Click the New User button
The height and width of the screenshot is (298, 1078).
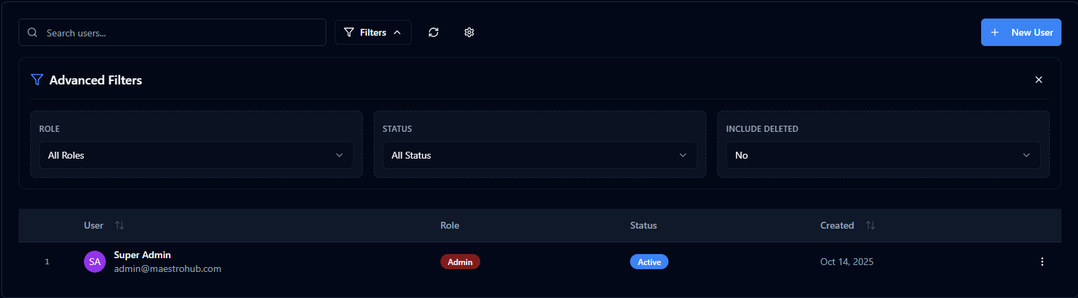[1020, 32]
